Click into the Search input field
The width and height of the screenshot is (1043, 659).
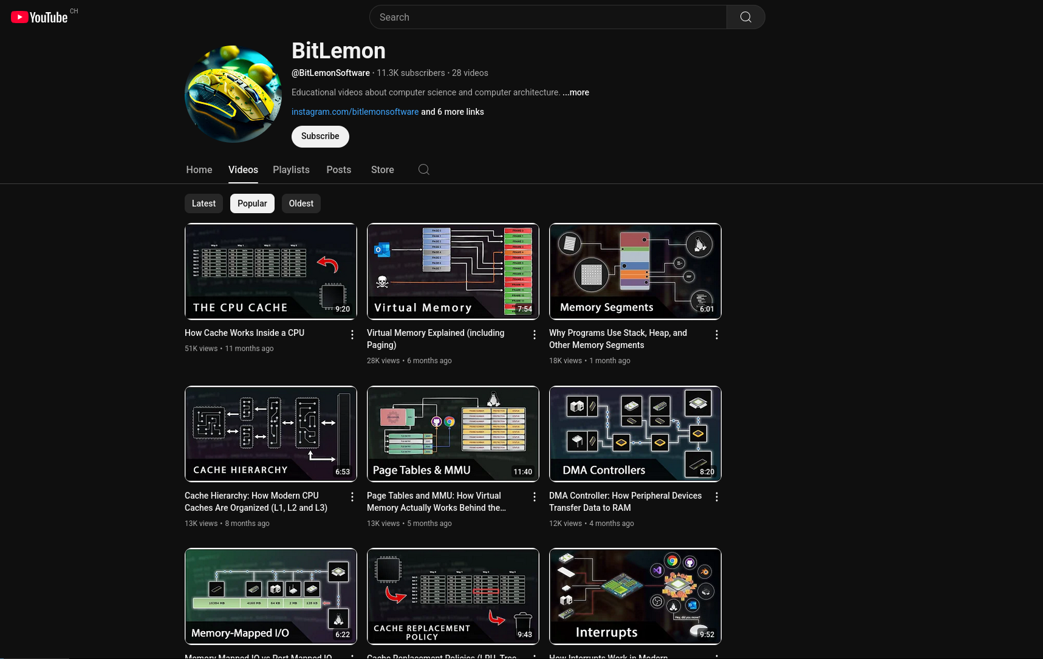[547, 17]
